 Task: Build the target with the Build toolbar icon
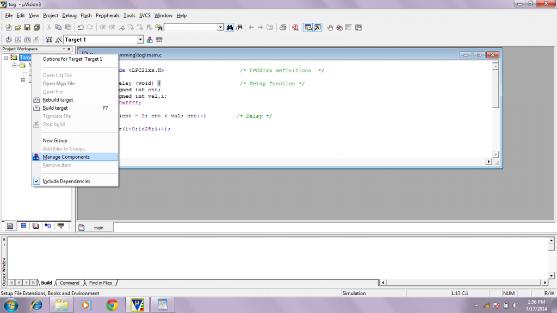coord(18,39)
